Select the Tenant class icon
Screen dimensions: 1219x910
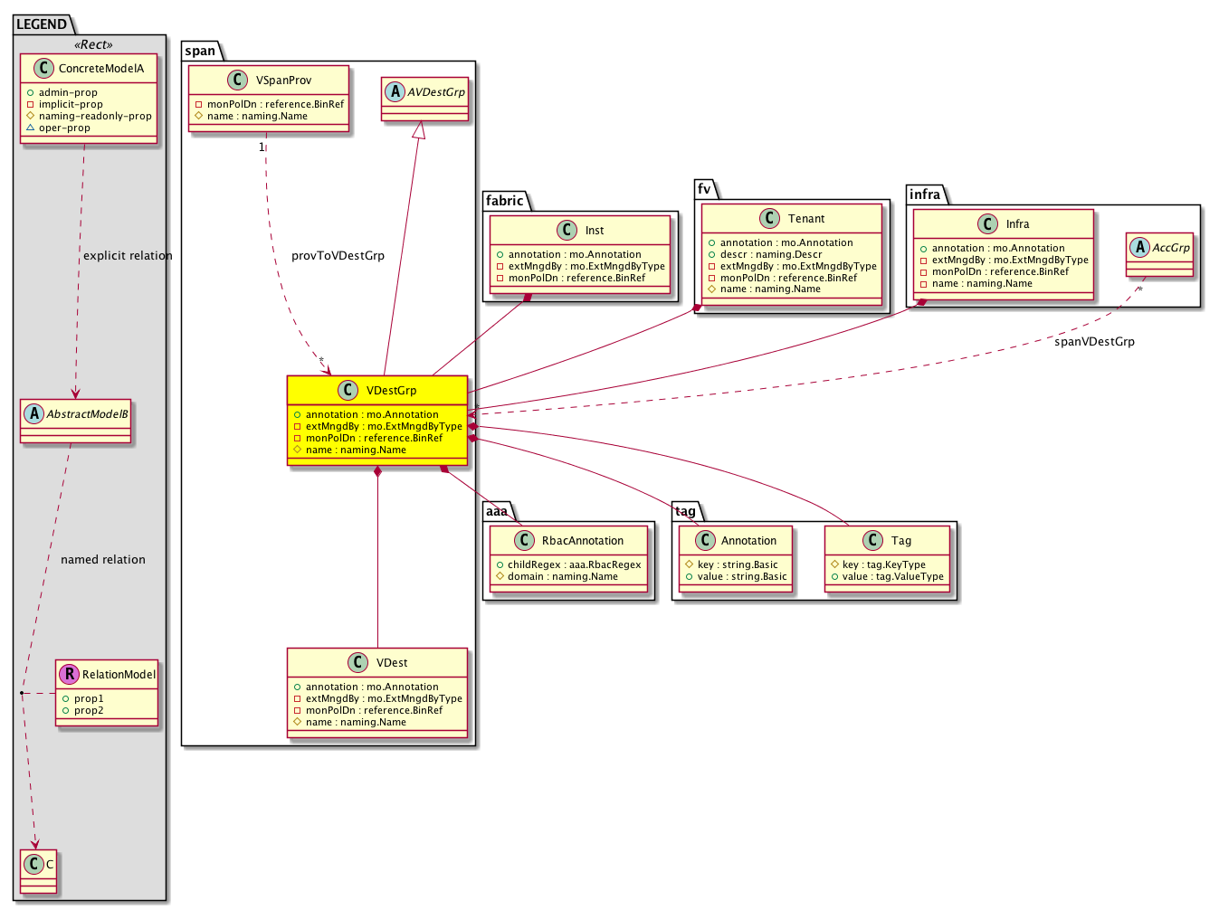click(x=770, y=219)
